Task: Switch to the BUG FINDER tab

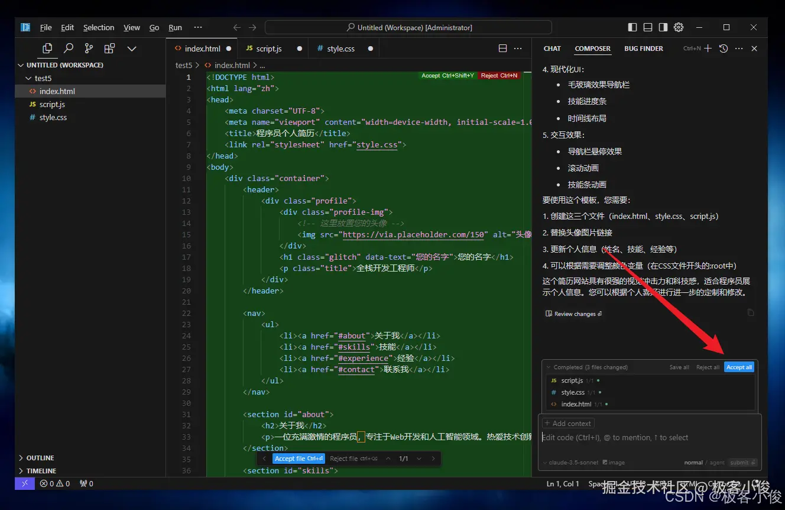Action: [643, 49]
